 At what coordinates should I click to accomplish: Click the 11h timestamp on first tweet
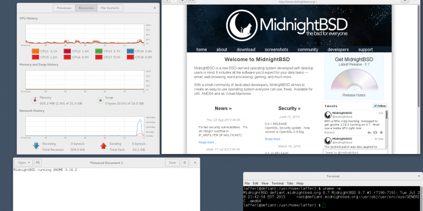pyautogui.click(x=381, y=113)
